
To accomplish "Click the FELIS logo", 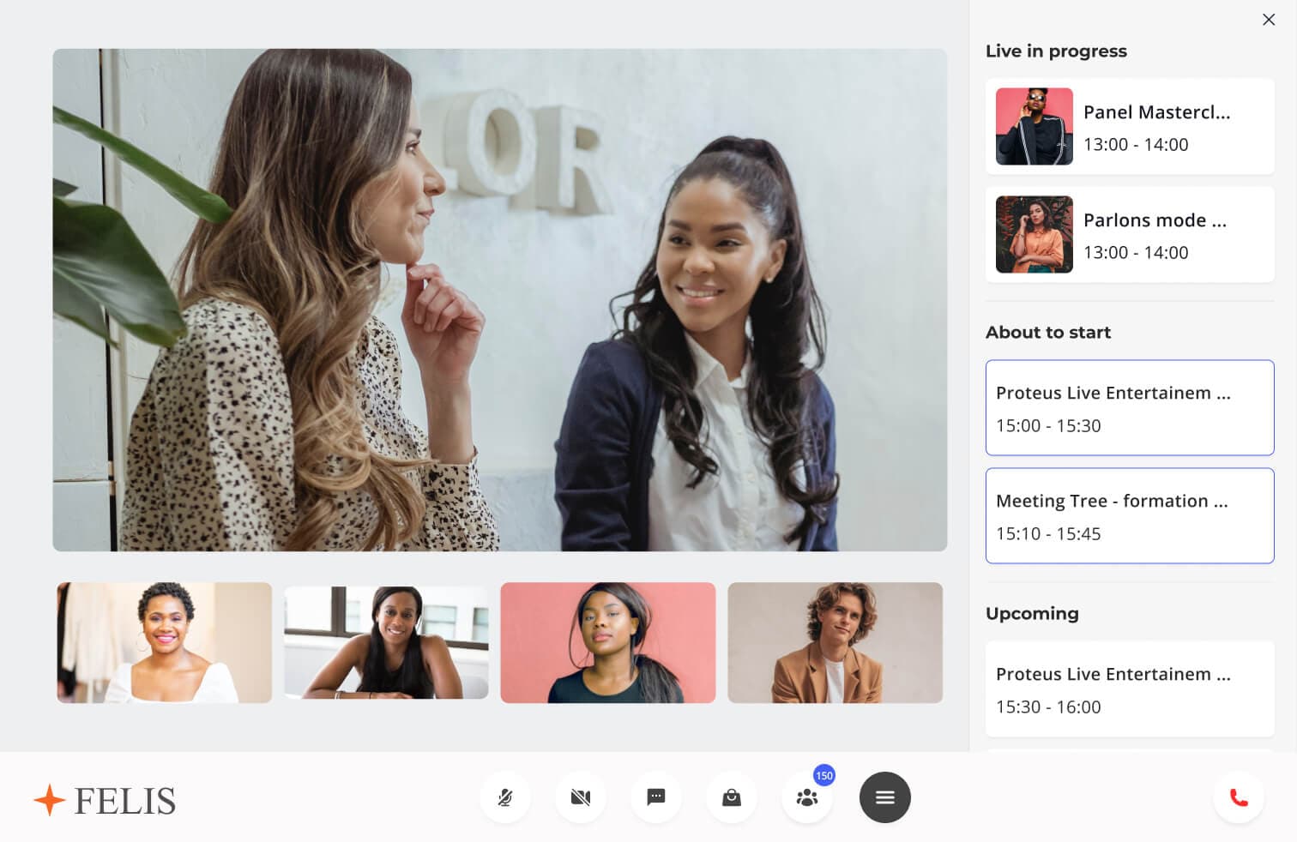I will [x=105, y=800].
